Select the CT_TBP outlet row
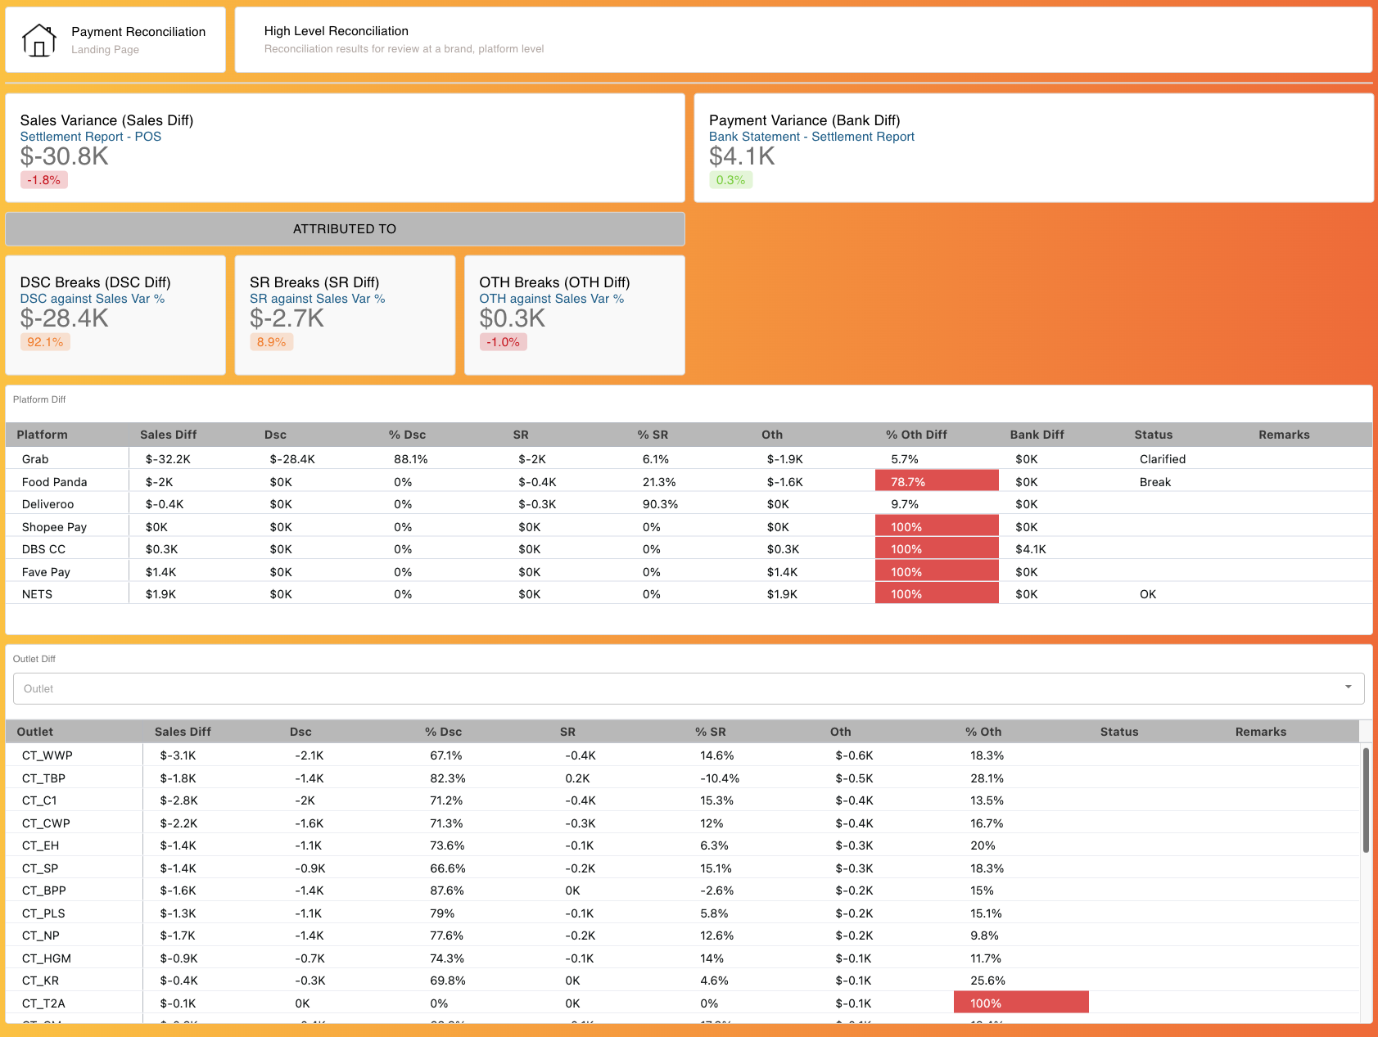 pos(683,778)
